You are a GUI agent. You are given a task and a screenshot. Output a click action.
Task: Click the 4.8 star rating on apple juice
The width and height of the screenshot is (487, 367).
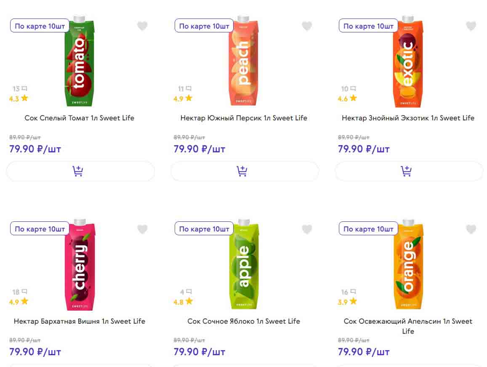pos(183,302)
